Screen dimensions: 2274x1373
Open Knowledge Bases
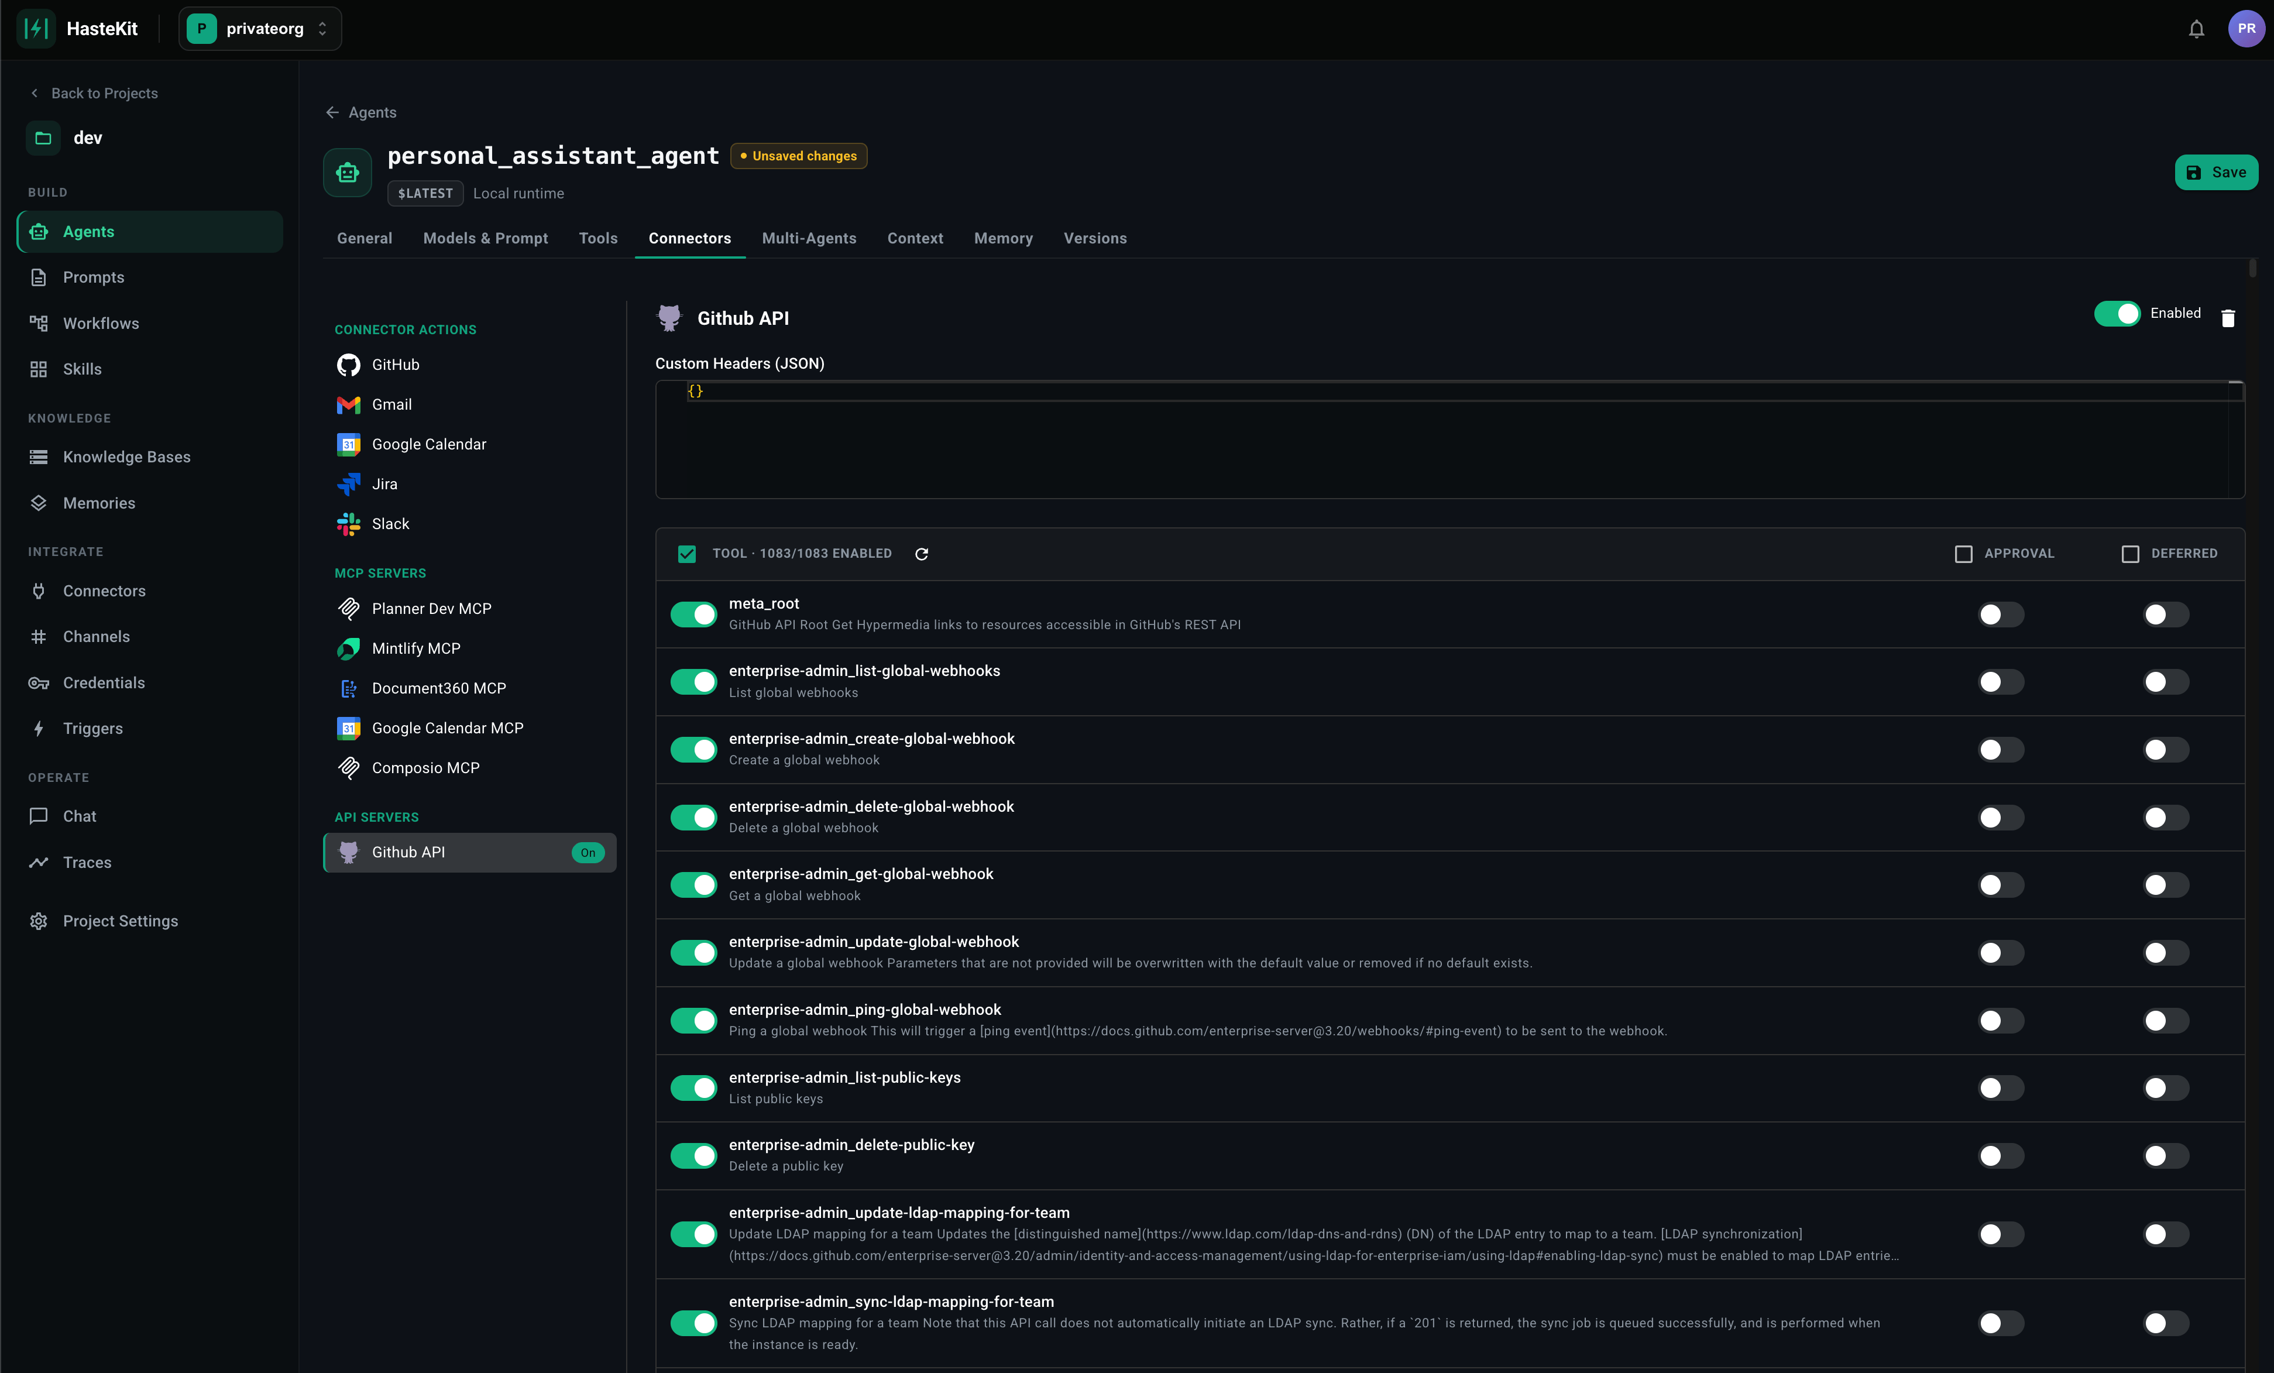(149, 456)
